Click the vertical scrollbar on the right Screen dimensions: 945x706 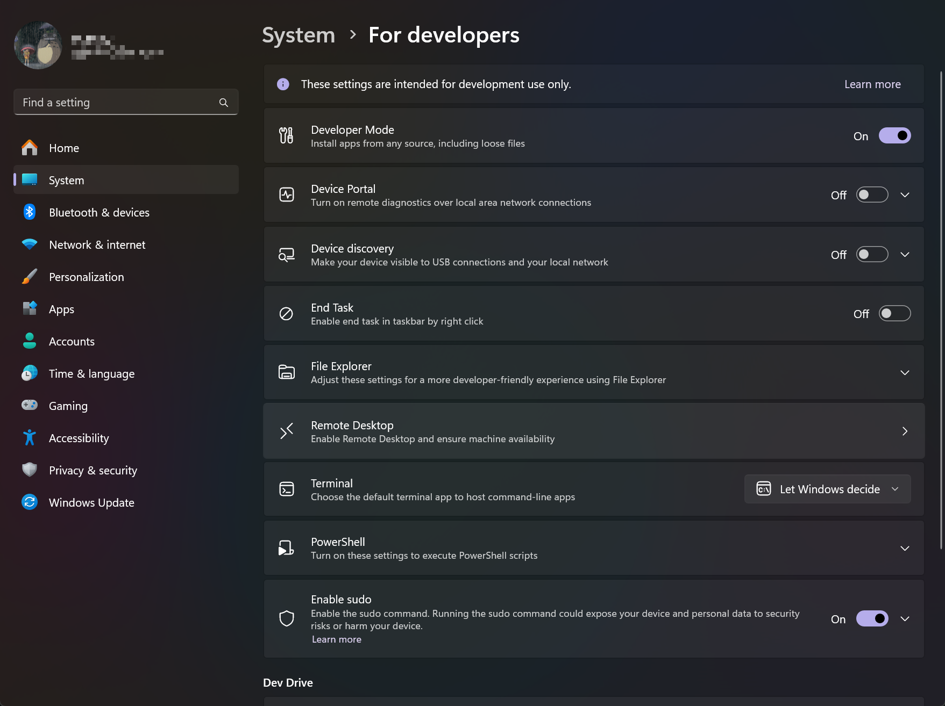click(x=941, y=310)
